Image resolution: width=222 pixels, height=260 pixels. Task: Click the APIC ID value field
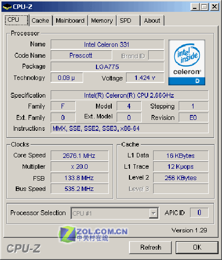click(199, 213)
